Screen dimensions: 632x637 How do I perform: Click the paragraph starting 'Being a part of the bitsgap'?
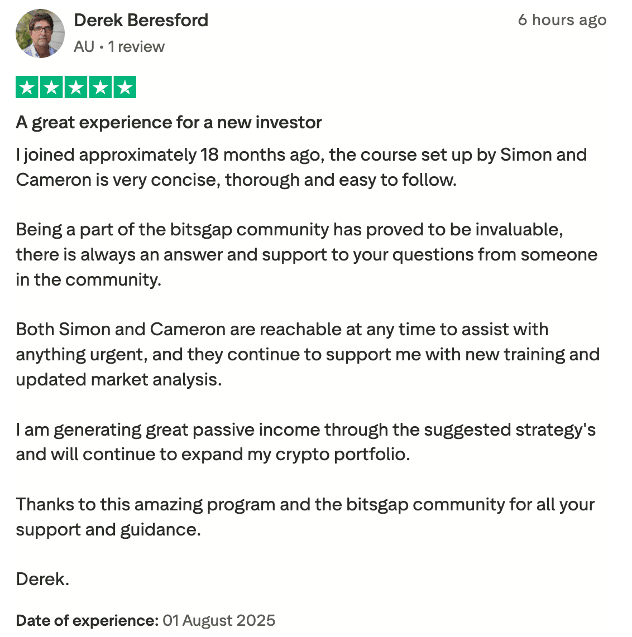pyautogui.click(x=306, y=254)
